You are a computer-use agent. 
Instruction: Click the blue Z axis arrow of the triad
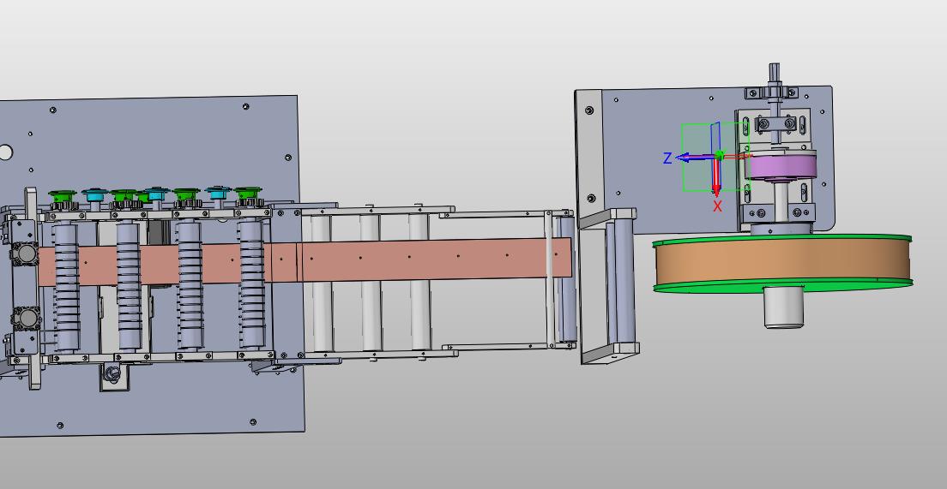[695, 158]
